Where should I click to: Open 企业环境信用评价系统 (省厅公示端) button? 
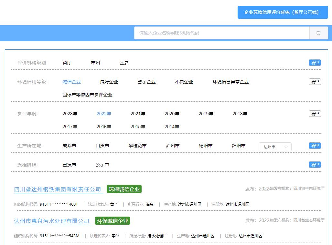[x=283, y=12]
